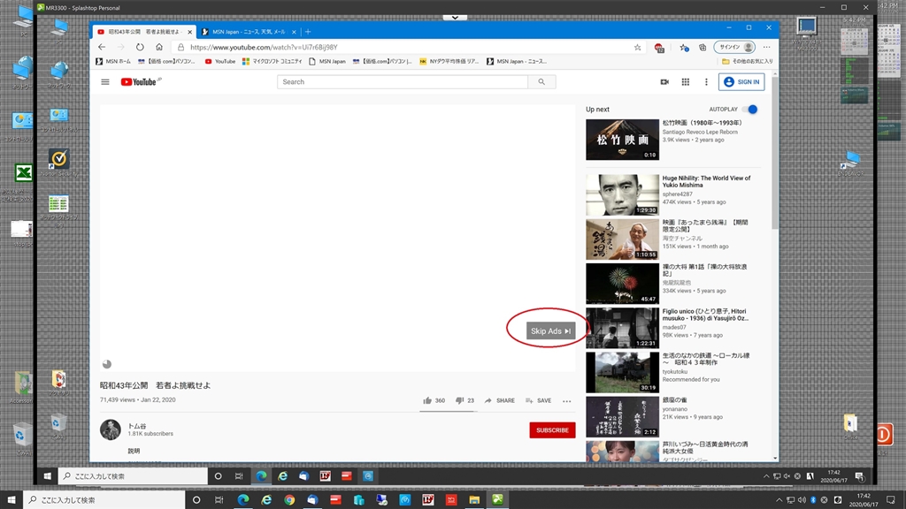Expand the remote system tray hidden icons chevron

tap(767, 476)
